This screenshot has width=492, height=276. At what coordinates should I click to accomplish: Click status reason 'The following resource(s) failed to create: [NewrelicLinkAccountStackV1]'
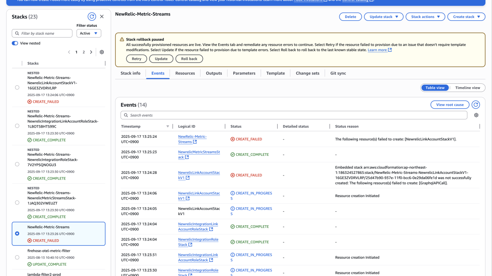click(x=396, y=139)
